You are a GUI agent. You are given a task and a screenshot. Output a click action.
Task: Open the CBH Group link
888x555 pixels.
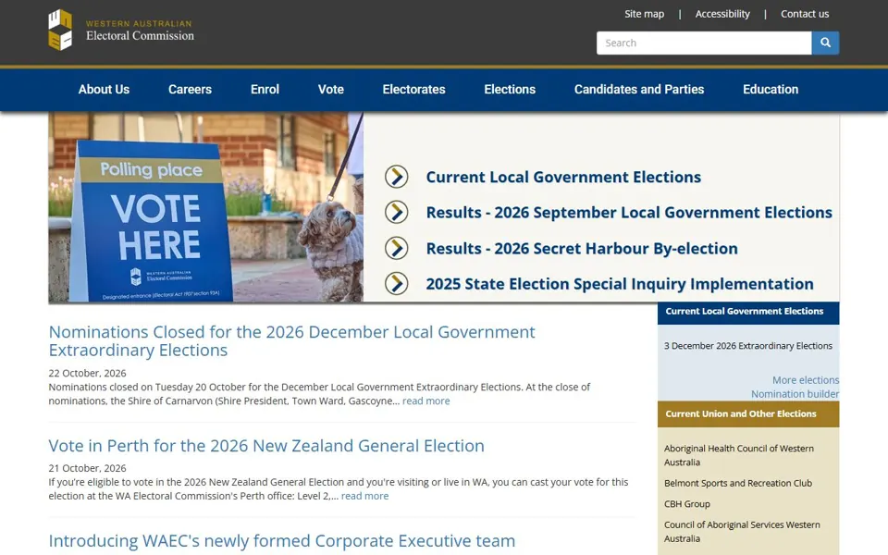click(687, 504)
